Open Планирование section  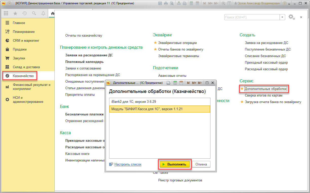27,32
